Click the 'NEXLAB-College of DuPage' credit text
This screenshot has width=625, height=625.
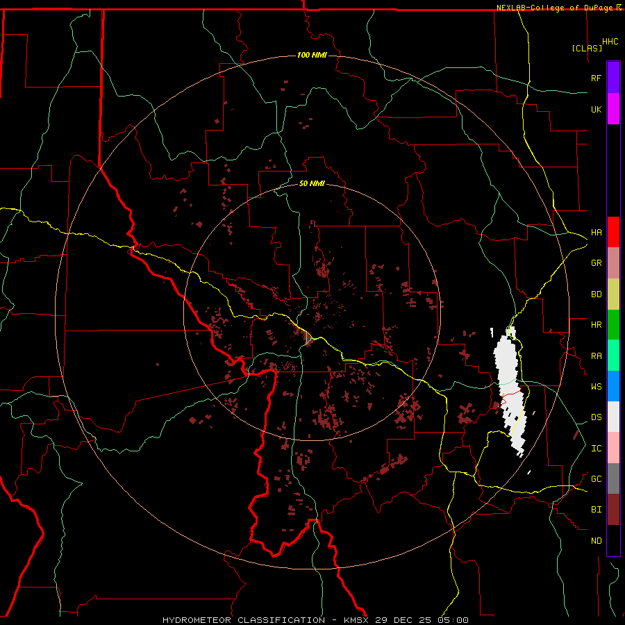(556, 8)
